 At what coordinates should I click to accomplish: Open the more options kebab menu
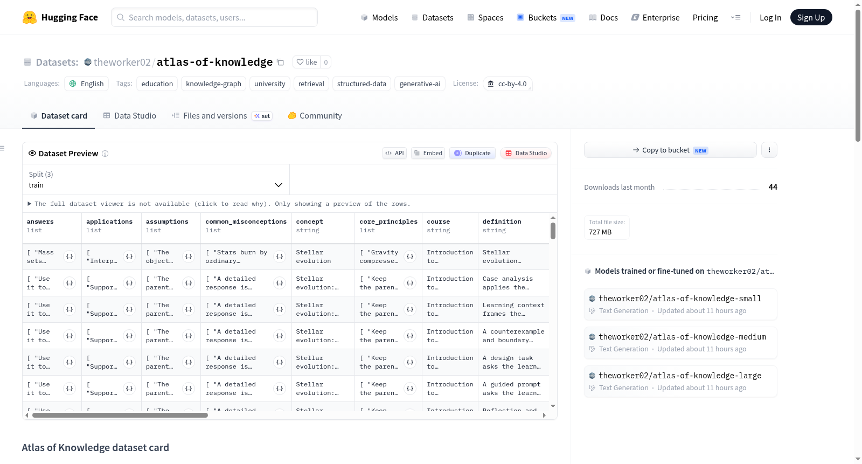(769, 150)
